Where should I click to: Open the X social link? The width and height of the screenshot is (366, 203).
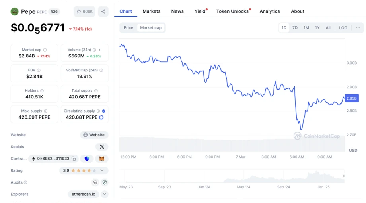pyautogui.click(x=102, y=147)
